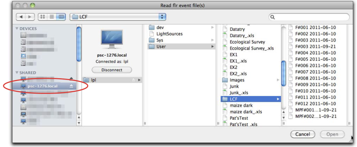
Task: Click the LCF folder icon in list
Action: [x=225, y=99]
